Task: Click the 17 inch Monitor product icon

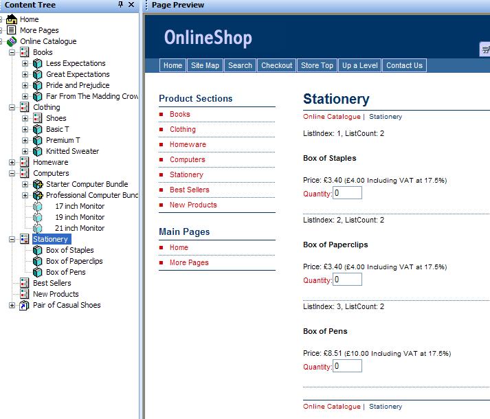Action: 38,206
